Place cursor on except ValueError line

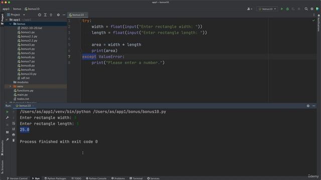[x=103, y=56]
